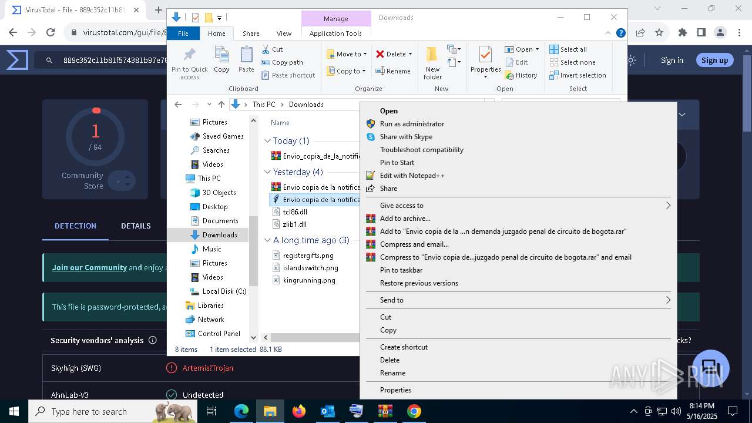Select Desktop in navigation pane
The image size is (752, 423).
(215, 207)
